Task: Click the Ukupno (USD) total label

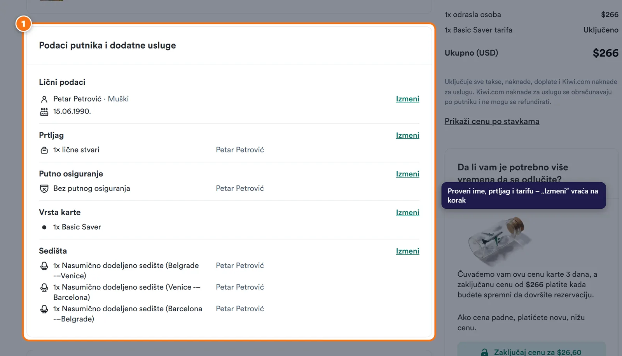Action: pos(471,53)
